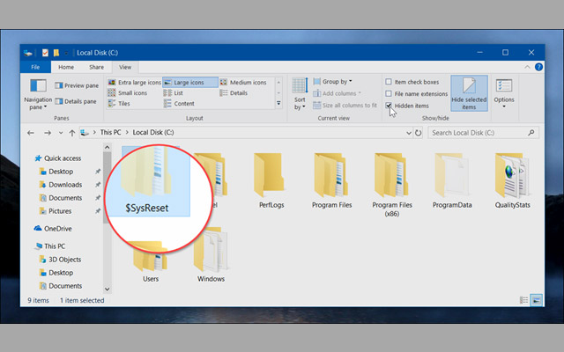Click the Sort by icon
564x352 pixels.
(300, 91)
